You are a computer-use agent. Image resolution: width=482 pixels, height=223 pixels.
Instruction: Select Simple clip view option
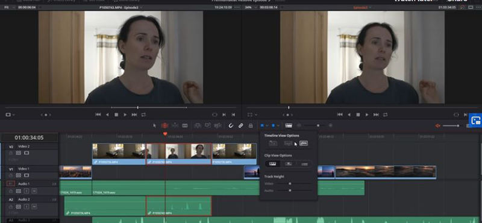[304, 164]
